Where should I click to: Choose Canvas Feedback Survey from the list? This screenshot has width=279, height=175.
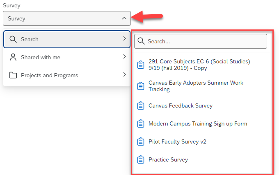click(181, 106)
